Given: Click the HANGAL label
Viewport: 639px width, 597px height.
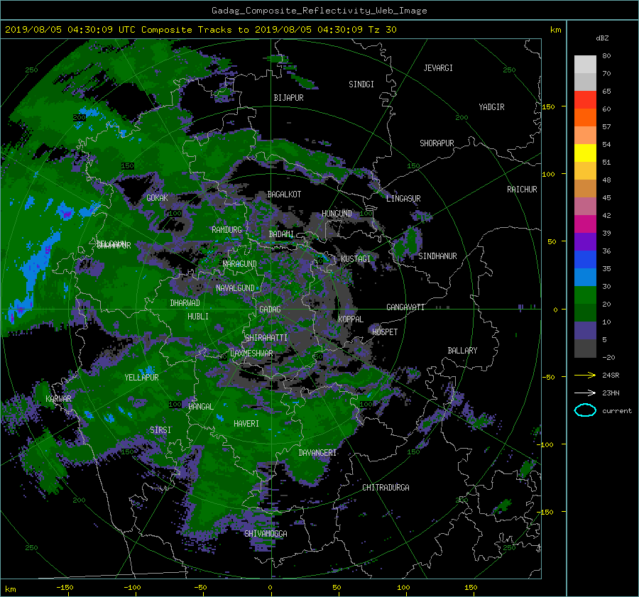Looking at the screenshot, I should [x=201, y=407].
